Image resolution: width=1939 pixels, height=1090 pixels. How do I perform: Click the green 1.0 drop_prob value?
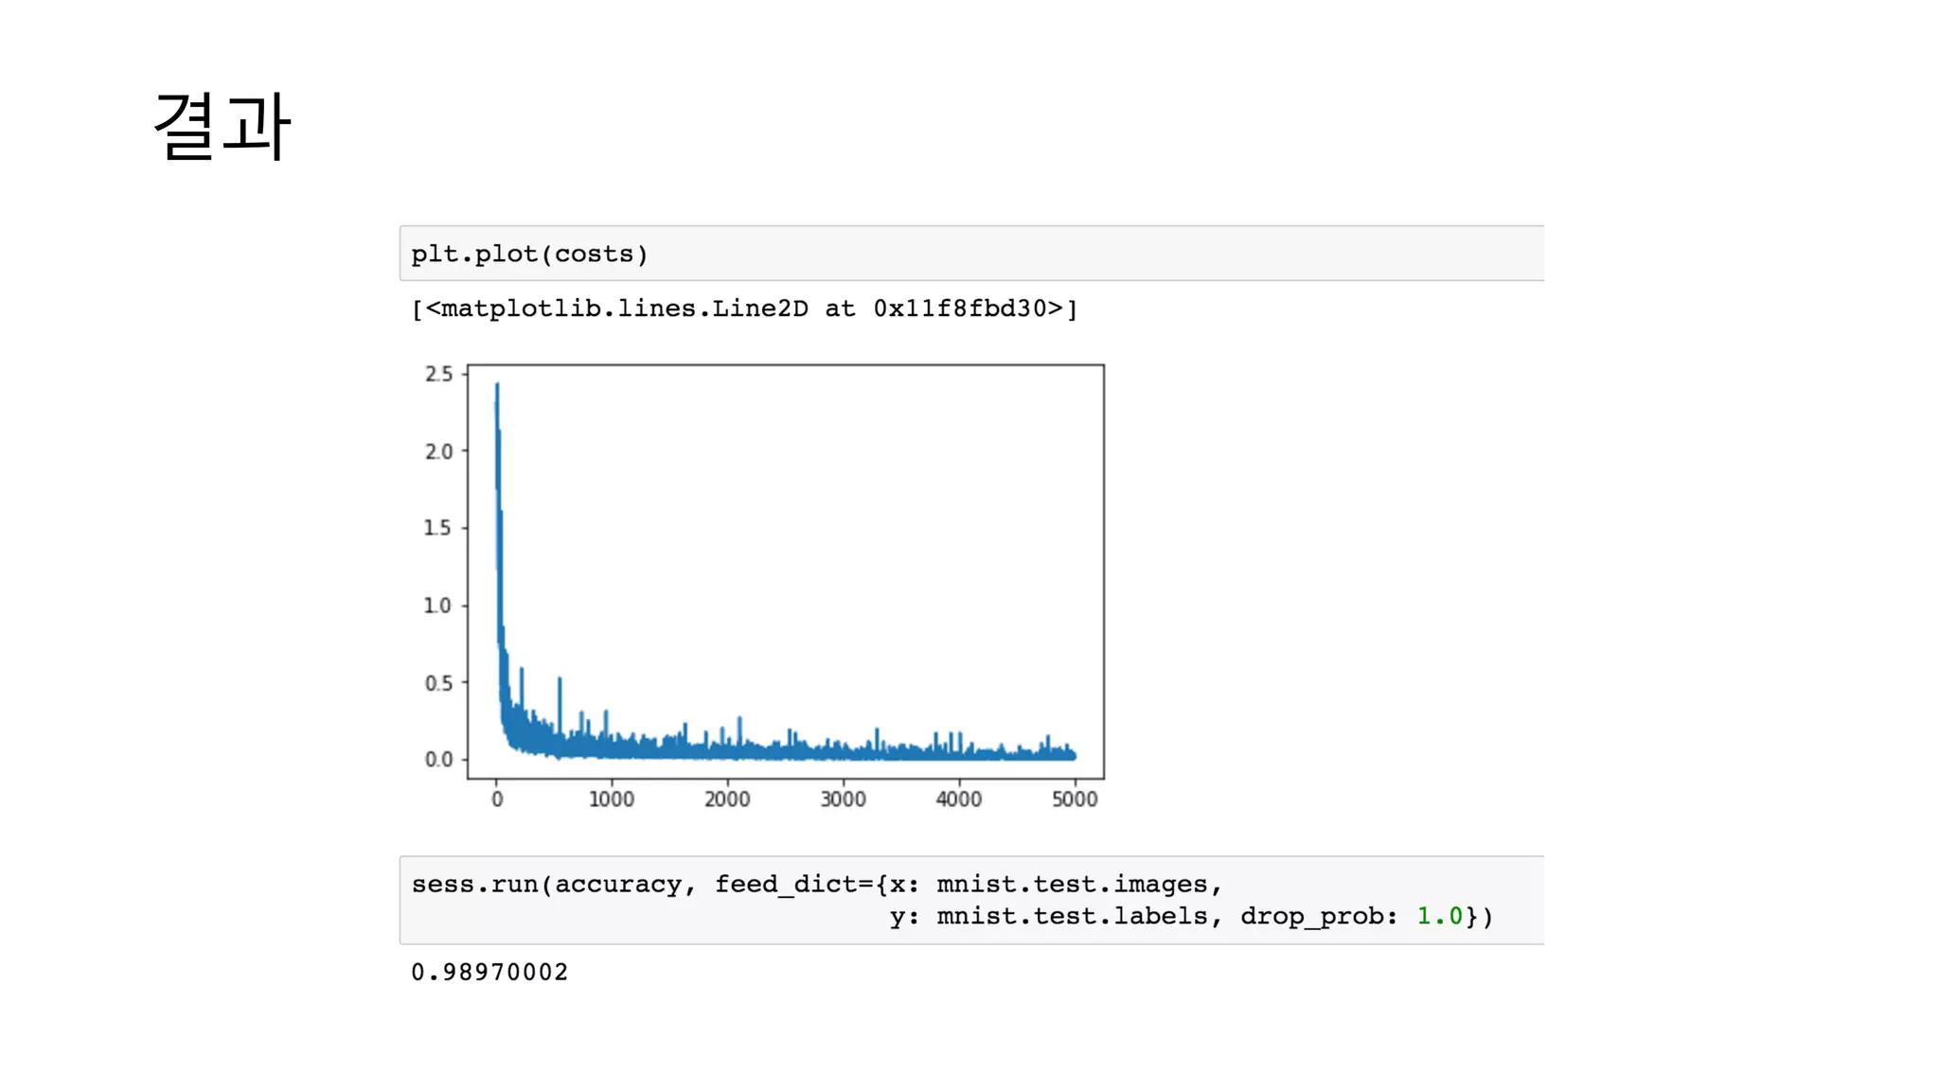coord(1439,916)
